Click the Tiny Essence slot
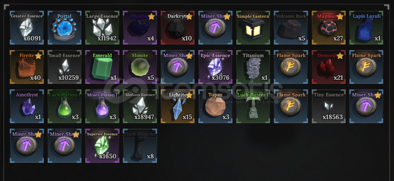 pyautogui.click(x=329, y=106)
